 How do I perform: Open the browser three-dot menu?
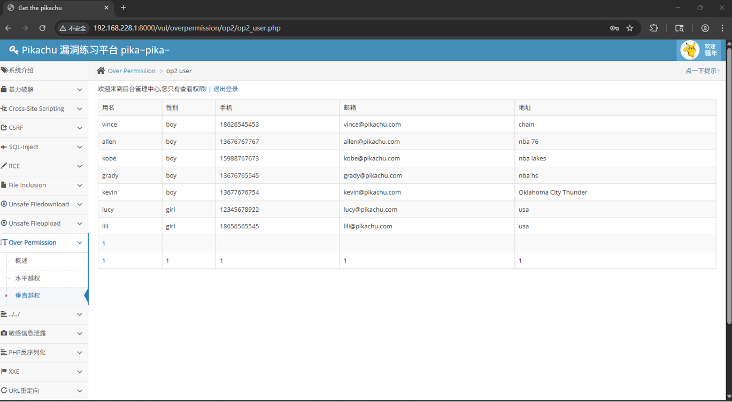click(x=722, y=28)
